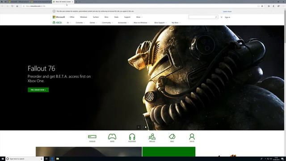The width and height of the screenshot is (286, 161).
Task: Expand the More menu in Microsoft header
Action: click(139, 17)
